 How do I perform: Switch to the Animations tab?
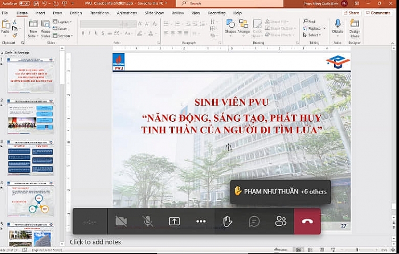(127, 13)
